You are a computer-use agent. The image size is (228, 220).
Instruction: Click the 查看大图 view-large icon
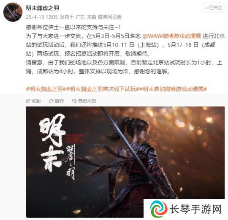click(x=74, y=101)
